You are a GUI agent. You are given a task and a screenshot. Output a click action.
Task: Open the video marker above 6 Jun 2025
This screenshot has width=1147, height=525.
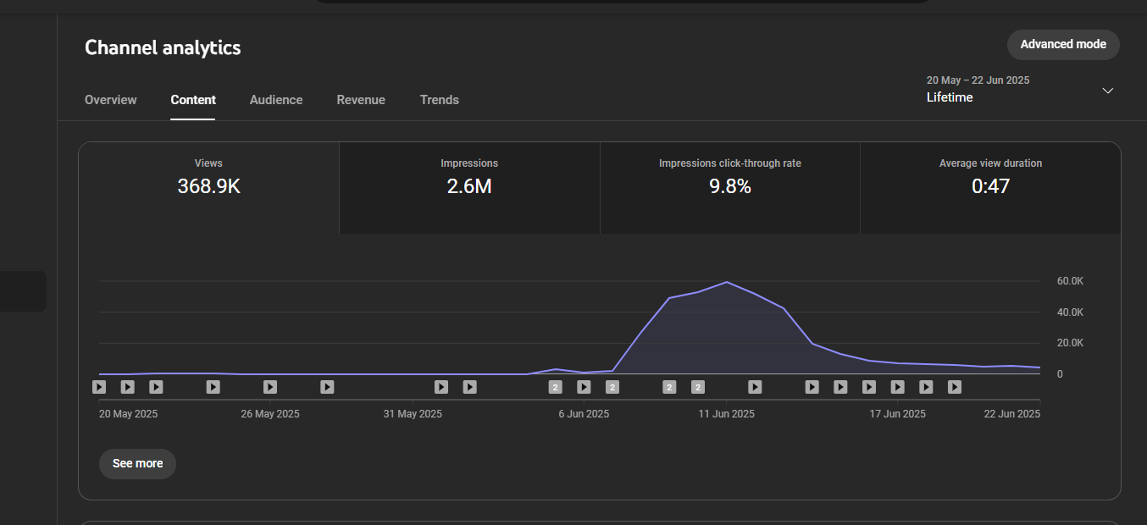pyautogui.click(x=584, y=387)
